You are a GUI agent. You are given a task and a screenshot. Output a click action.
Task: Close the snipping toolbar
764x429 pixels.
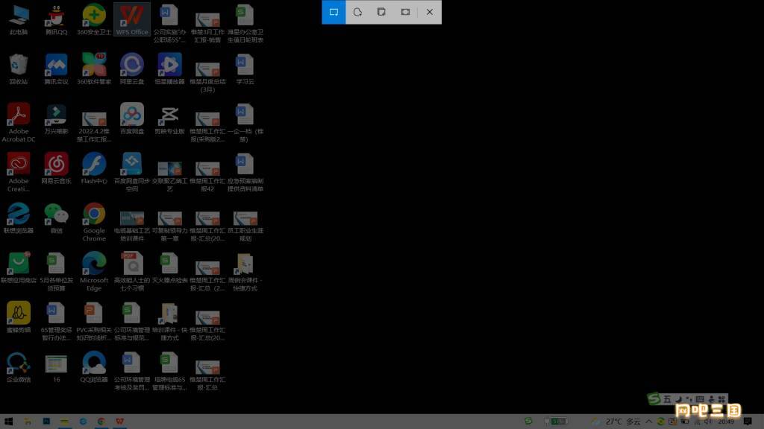pyautogui.click(x=430, y=12)
